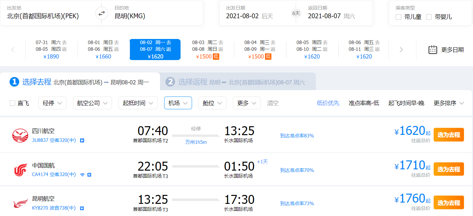Expand the 更多 filter dropdown
This screenshot has width=473, height=216.
(247, 103)
